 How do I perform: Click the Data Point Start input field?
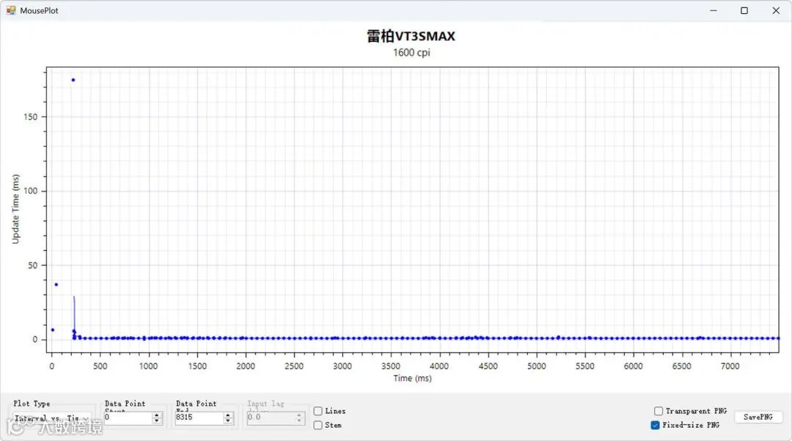(128, 418)
